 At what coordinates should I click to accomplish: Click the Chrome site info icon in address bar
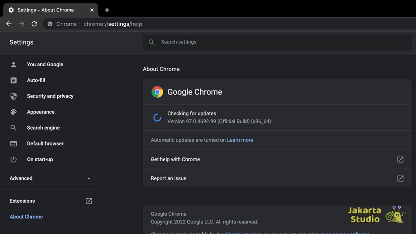[x=50, y=24]
